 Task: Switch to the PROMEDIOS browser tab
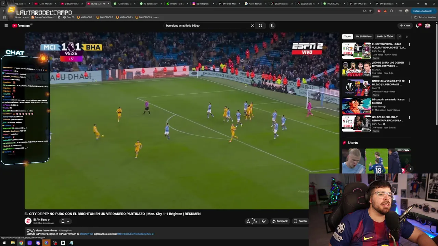[334, 4]
